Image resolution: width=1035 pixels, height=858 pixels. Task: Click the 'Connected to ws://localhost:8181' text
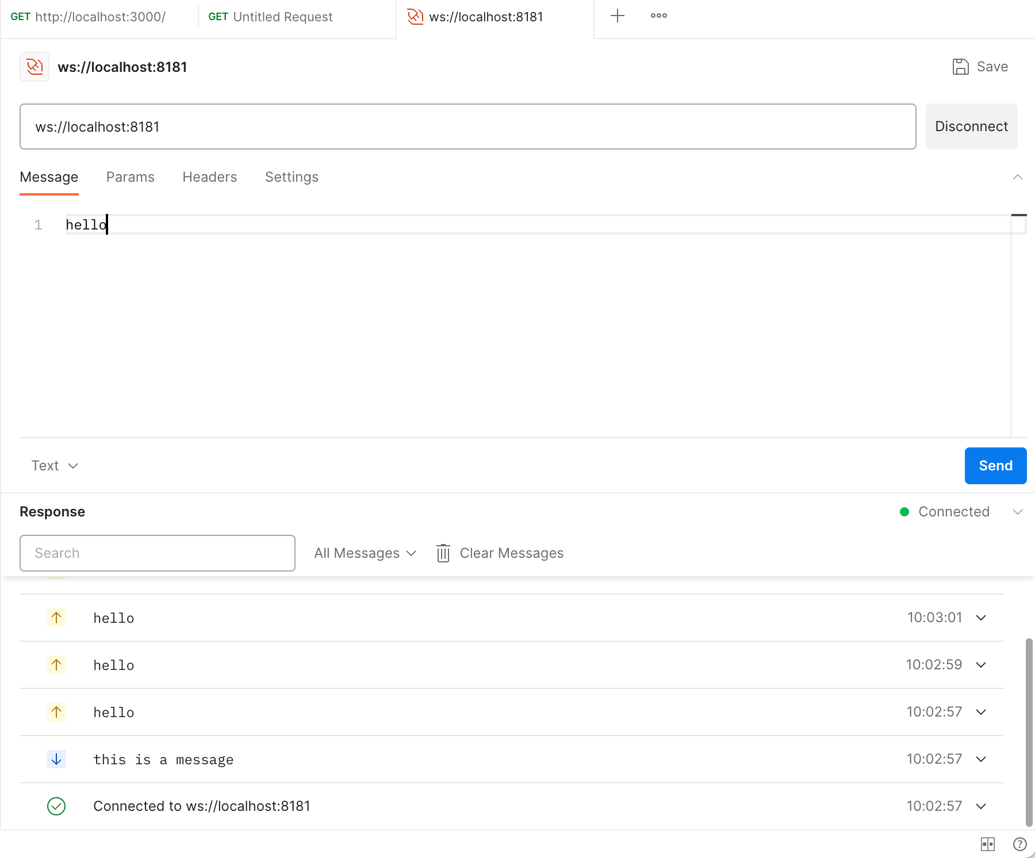pyautogui.click(x=202, y=806)
